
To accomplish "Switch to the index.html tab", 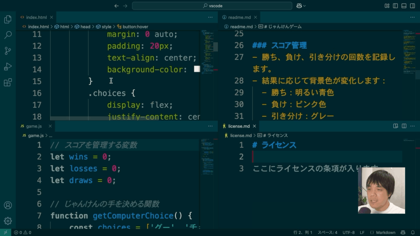I will 36,17.
